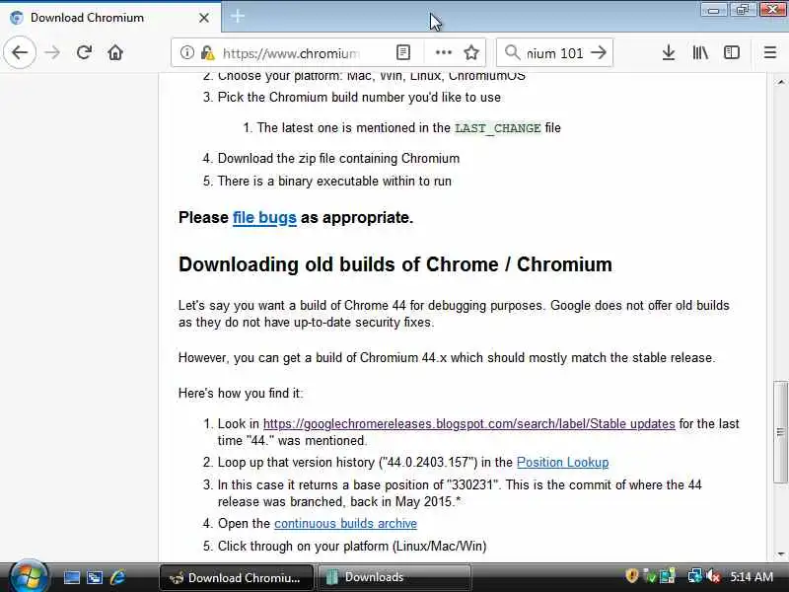789x592 pixels.
Task: Open the Windows Start orb
Action: (29, 577)
